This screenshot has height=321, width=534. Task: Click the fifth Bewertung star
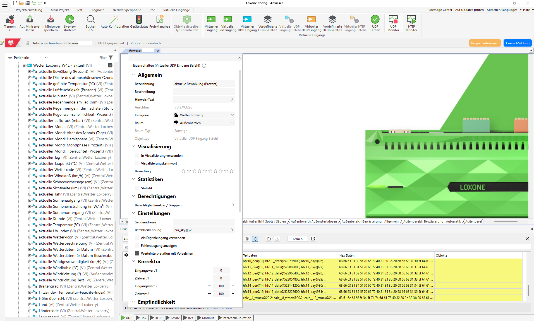point(205,171)
